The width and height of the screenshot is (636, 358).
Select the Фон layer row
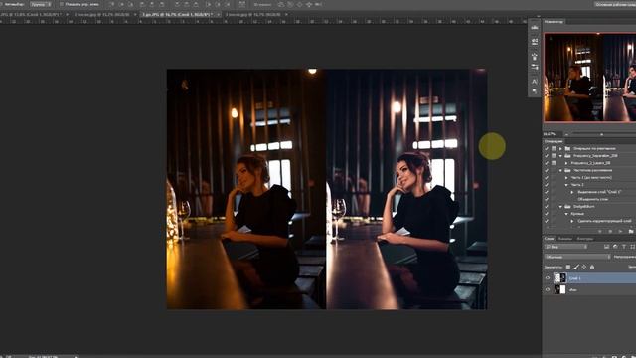[589, 289]
